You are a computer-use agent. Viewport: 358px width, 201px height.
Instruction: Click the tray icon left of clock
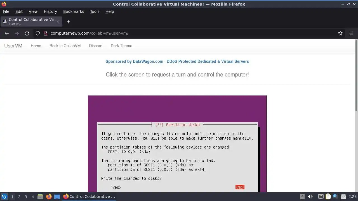click(343, 197)
